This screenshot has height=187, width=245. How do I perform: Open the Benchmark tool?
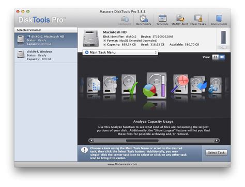(x=144, y=20)
